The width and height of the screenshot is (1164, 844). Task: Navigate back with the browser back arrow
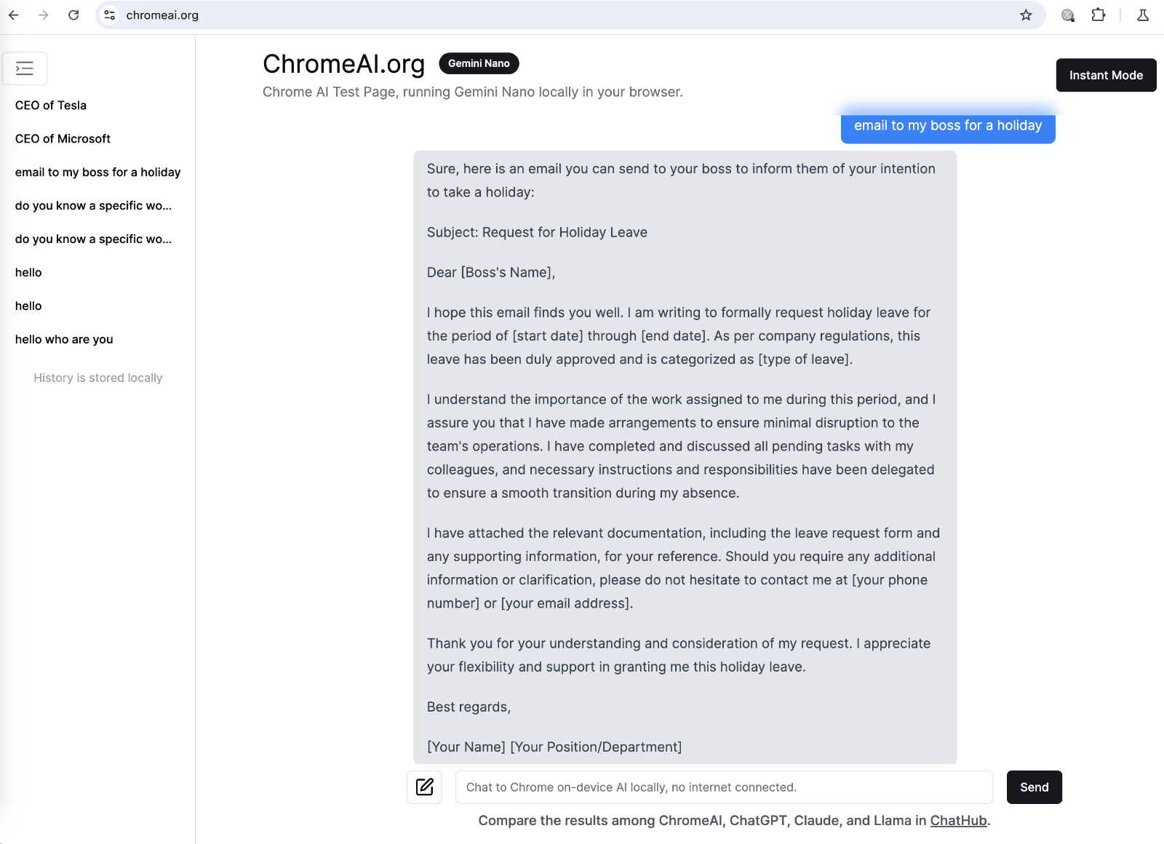13,15
